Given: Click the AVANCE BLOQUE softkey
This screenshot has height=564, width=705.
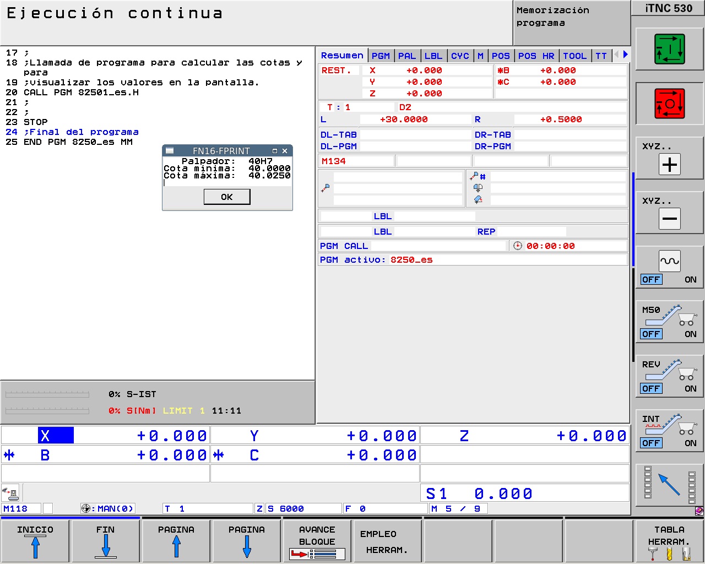Looking at the screenshot, I should (x=317, y=541).
